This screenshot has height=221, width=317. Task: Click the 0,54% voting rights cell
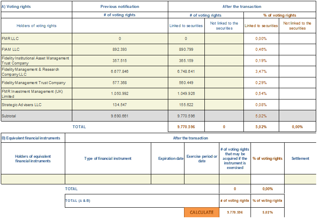pyautogui.click(x=261, y=94)
